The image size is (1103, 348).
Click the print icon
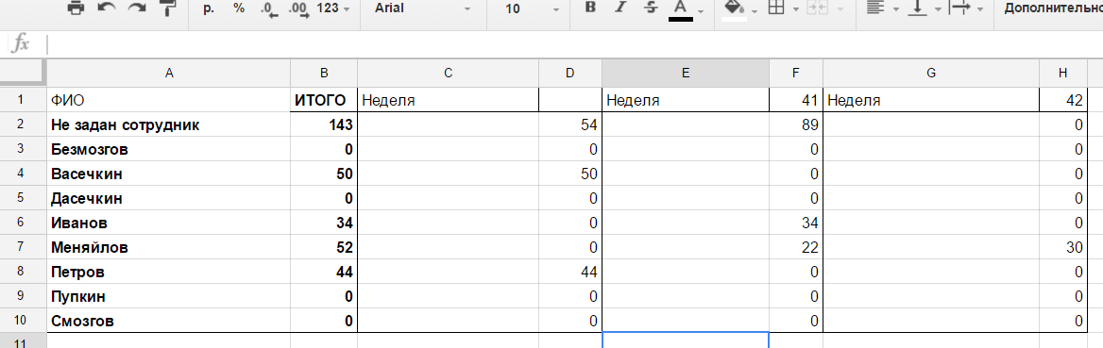pos(76,8)
